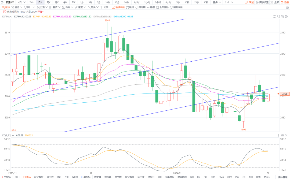Screen dimensions: 290x179
Task: Choose the 速度 speed line tool
Action: coord(79,7)
